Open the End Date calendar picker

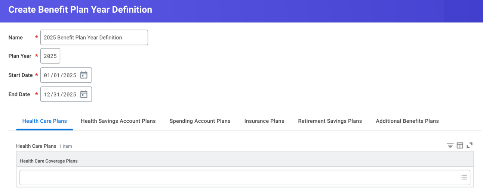click(84, 94)
